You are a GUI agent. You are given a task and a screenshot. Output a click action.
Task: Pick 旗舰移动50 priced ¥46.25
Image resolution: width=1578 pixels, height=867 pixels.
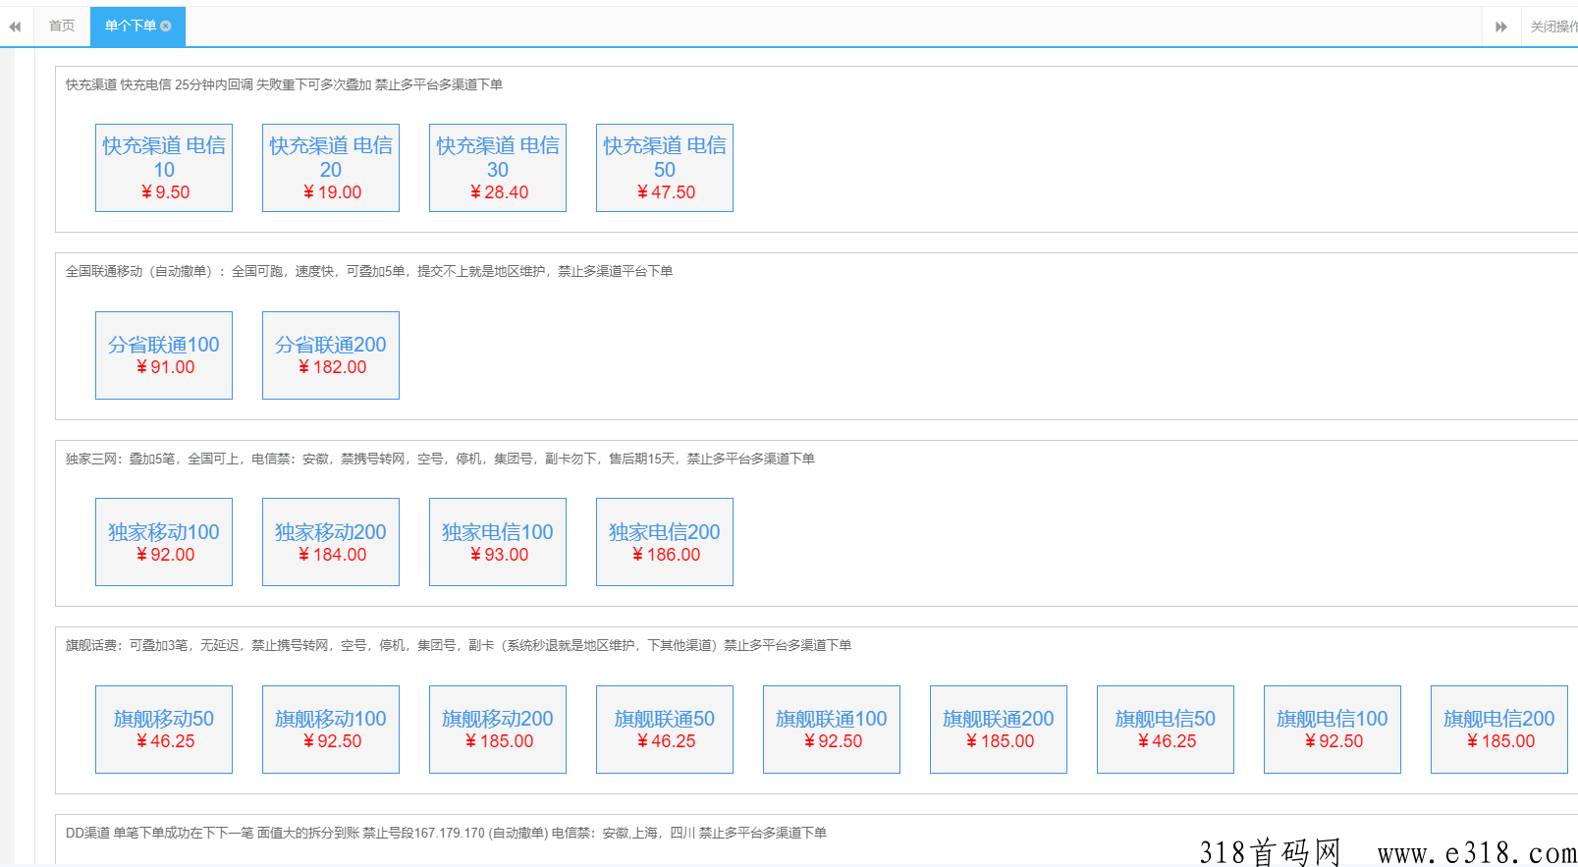coord(164,730)
